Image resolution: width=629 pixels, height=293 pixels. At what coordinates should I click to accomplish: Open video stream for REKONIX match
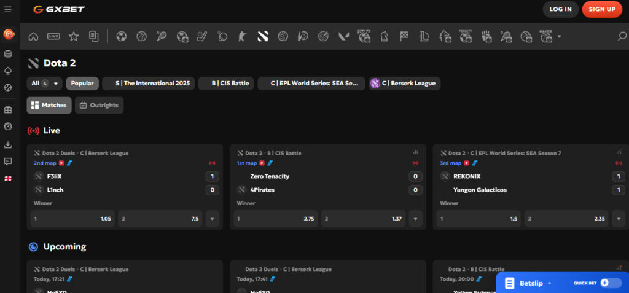point(467,163)
